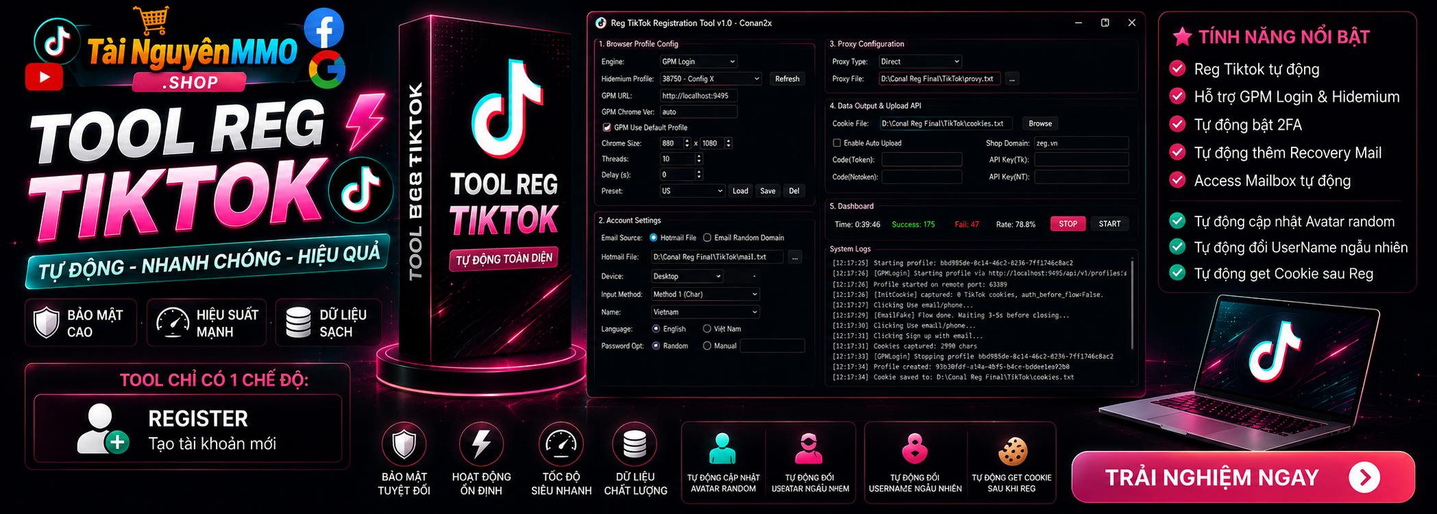Click the database icon above Dữ Liệu Chất Lượng

(635, 444)
